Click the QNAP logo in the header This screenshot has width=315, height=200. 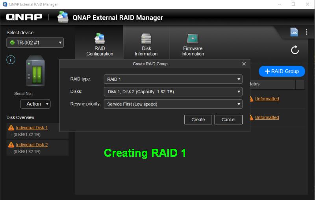click(24, 17)
